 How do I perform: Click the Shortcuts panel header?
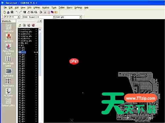point(8,21)
